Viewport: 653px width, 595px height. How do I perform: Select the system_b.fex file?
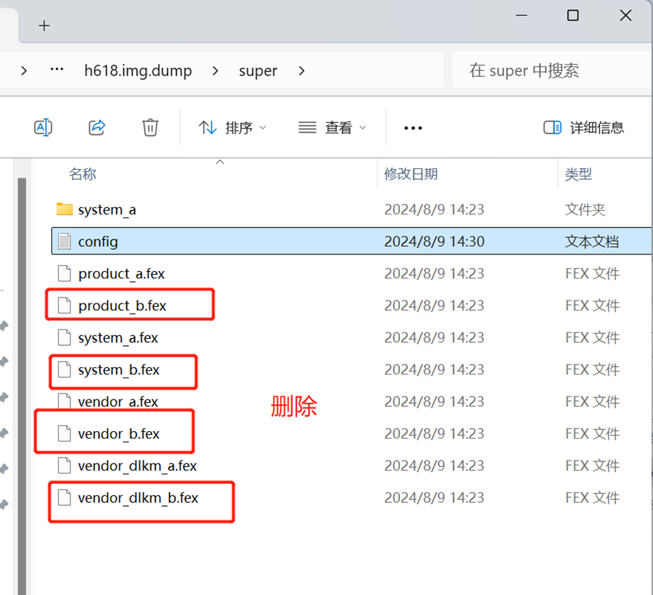[x=119, y=370]
